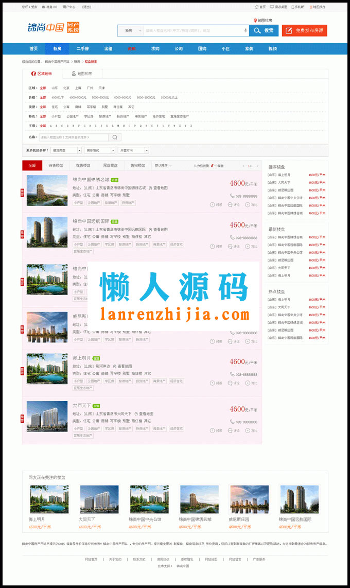The width and height of the screenshot is (350, 588).
Task: Click 对比 icon on 锦尚中国远航国际 listing
Action: coord(248,247)
